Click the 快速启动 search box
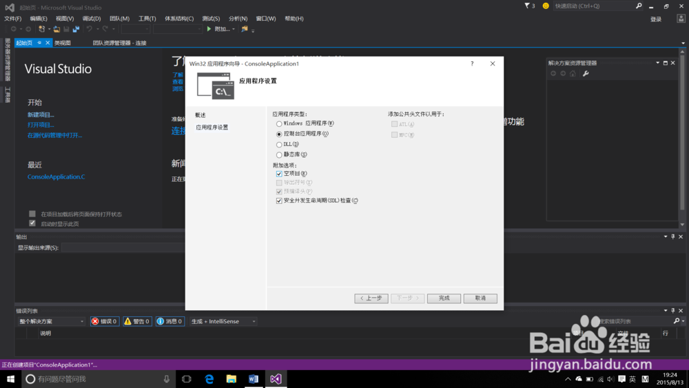Screen dimensions: 689x388 (594, 6)
